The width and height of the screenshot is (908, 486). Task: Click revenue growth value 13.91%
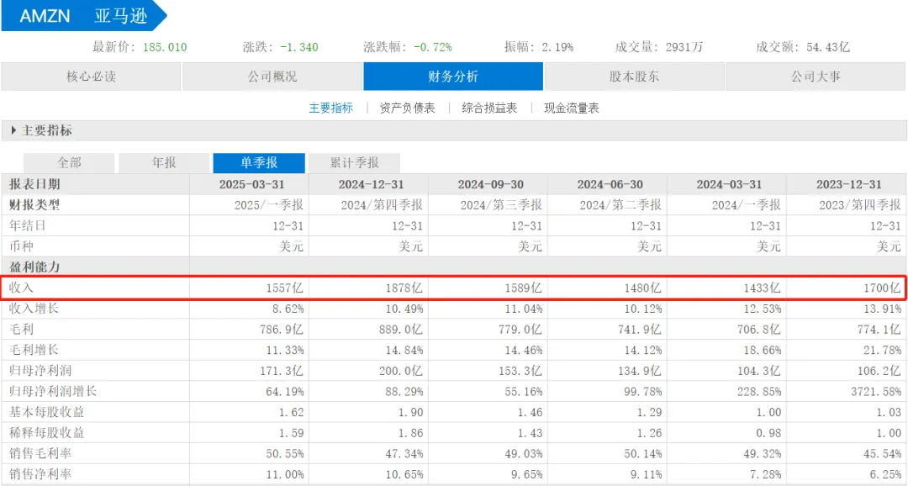point(882,309)
